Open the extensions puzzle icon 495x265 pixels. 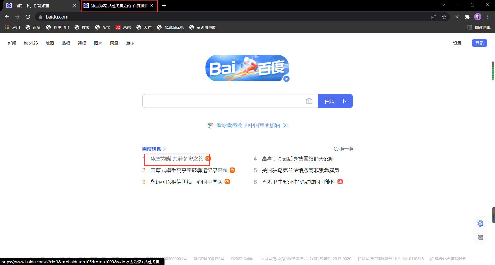(467, 17)
